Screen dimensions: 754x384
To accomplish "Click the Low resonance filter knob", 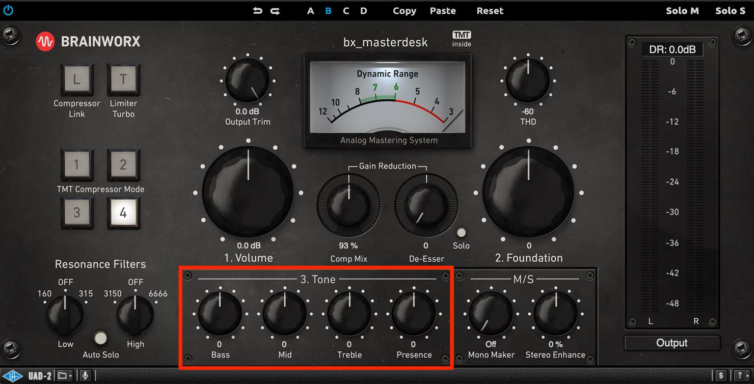I will (x=65, y=314).
